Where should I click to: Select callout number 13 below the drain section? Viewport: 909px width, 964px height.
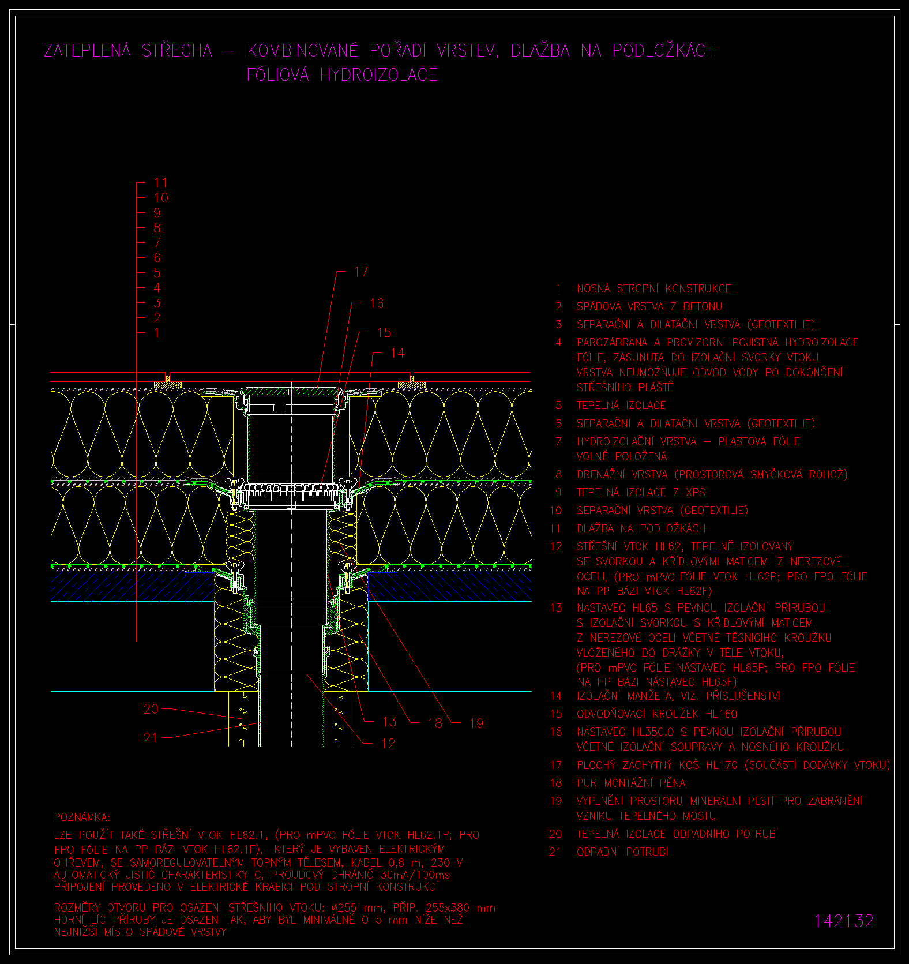(389, 722)
